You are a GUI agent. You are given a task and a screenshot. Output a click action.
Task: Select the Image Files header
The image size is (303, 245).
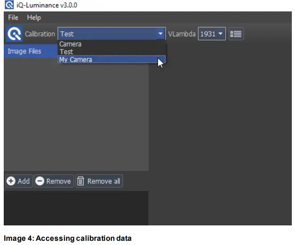pyautogui.click(x=30, y=51)
